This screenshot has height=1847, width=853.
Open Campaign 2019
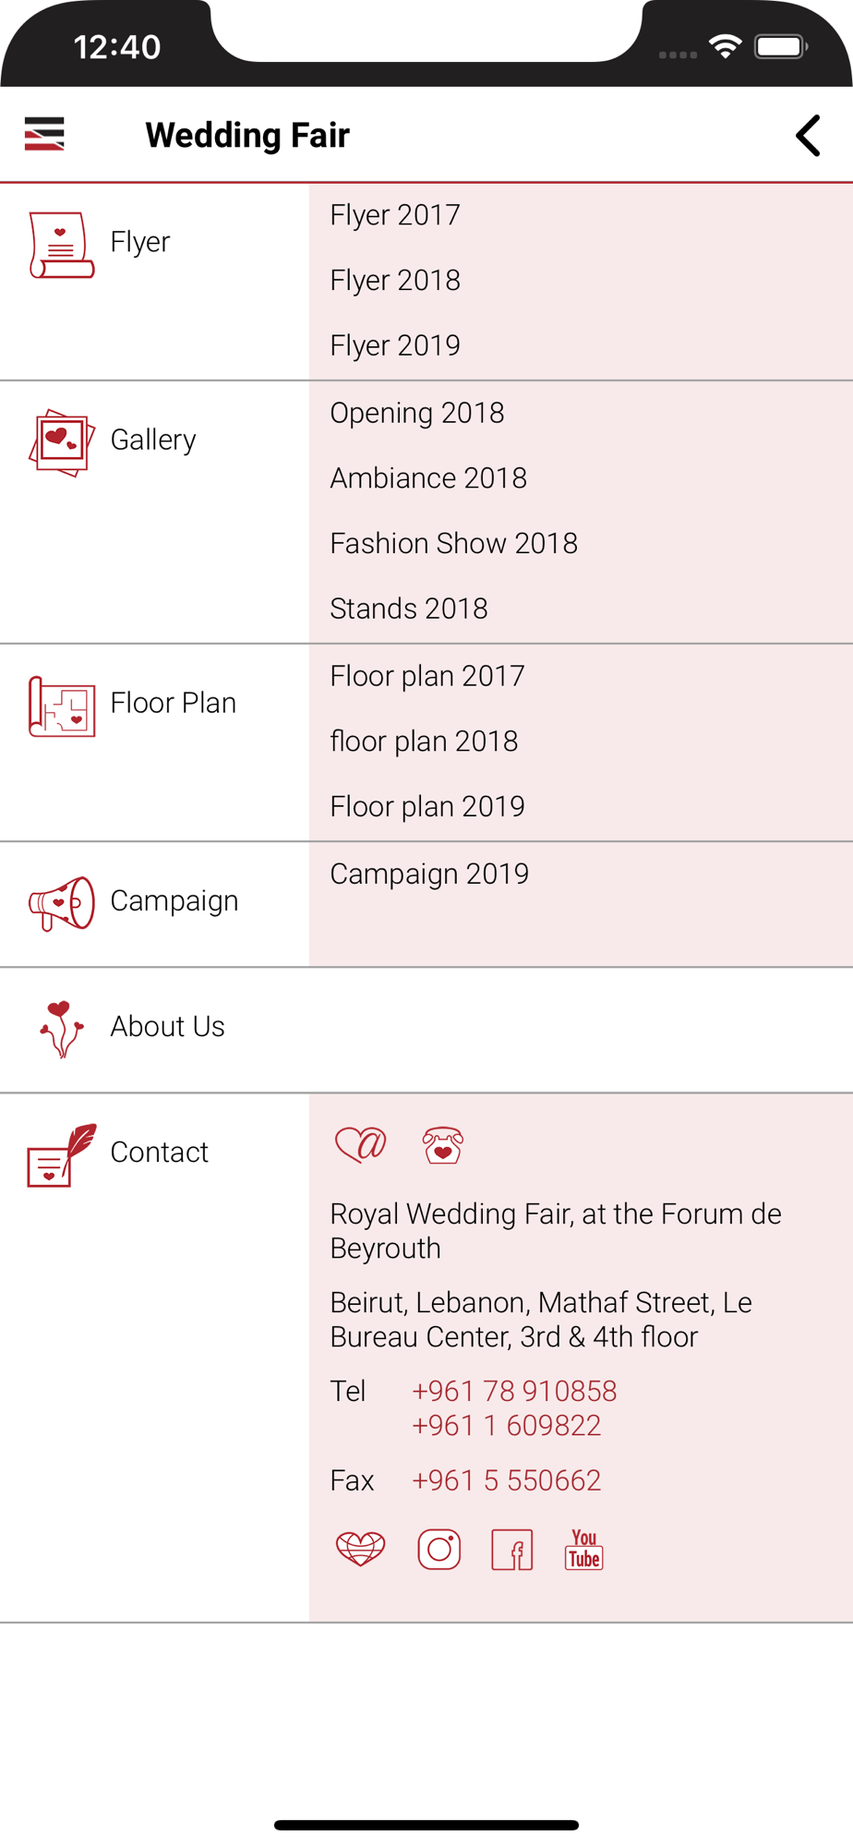[429, 874]
